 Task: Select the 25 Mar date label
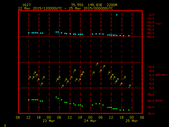pyautogui.click(x=131, y=121)
